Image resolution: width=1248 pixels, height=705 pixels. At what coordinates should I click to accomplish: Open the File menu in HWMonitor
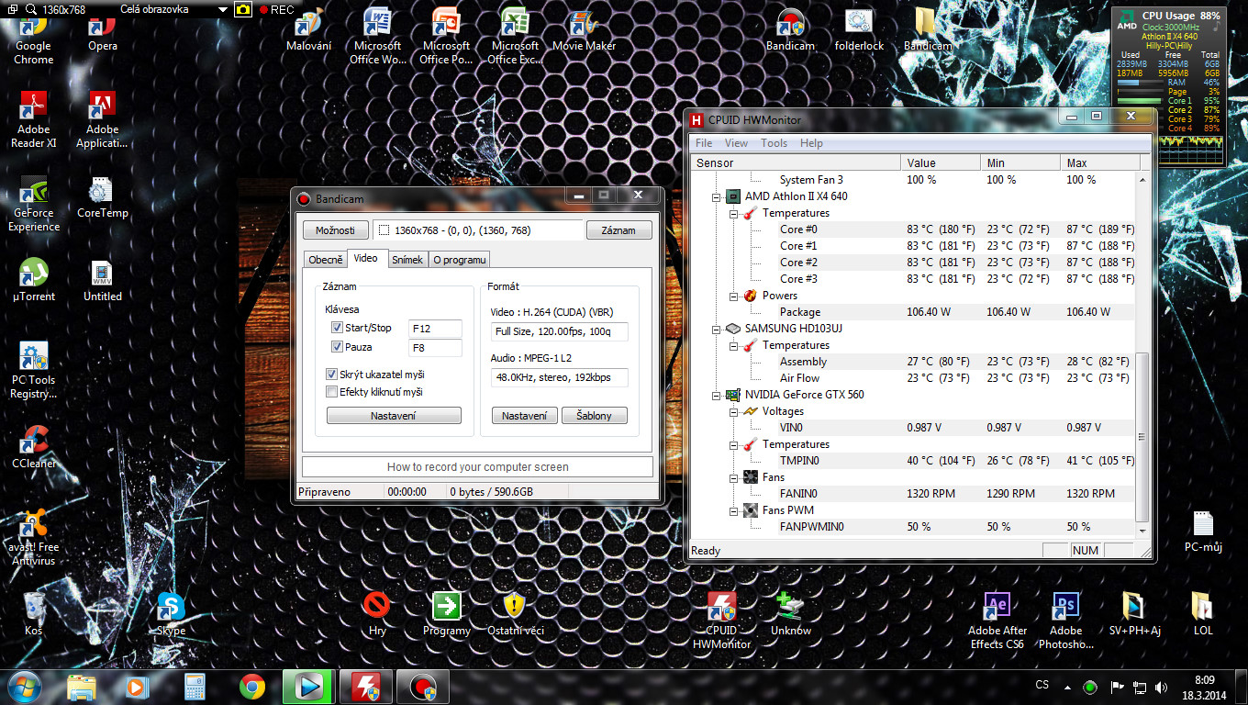click(704, 143)
